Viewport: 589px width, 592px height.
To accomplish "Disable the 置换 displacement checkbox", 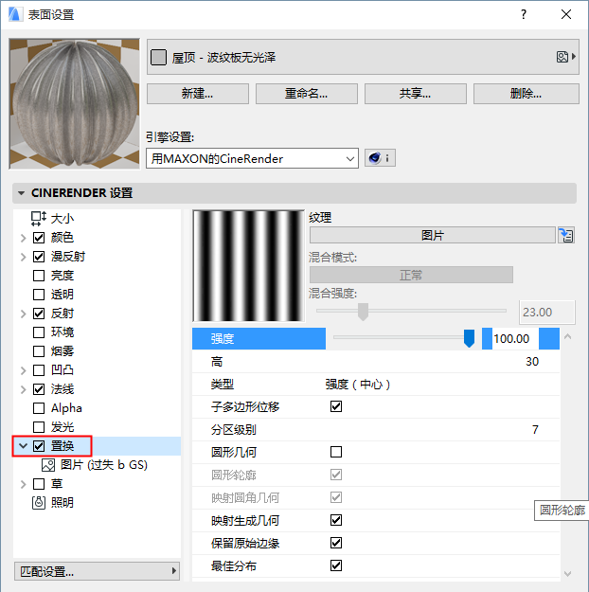I will (x=39, y=446).
